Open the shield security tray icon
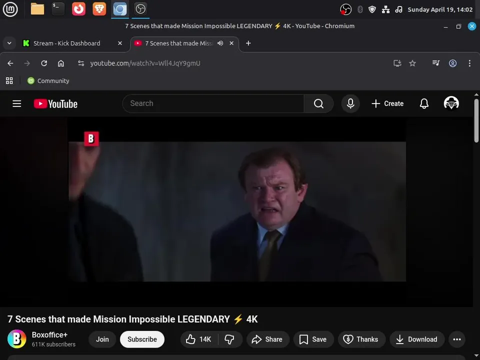Screen dimensions: 480x360 click(x=372, y=9)
